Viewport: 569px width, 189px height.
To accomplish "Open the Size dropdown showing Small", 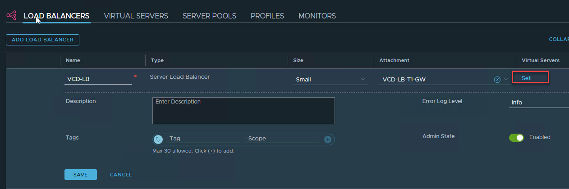I will 330,80.
